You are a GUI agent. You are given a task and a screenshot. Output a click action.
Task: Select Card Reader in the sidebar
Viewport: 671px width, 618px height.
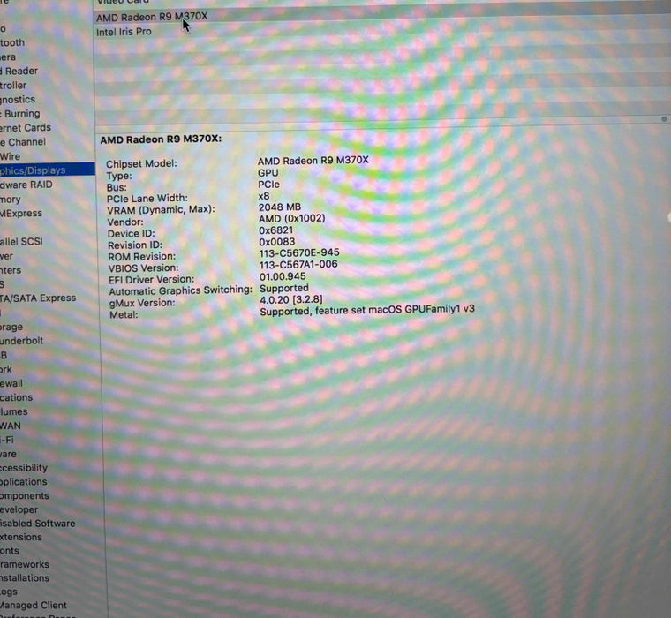click(19, 71)
